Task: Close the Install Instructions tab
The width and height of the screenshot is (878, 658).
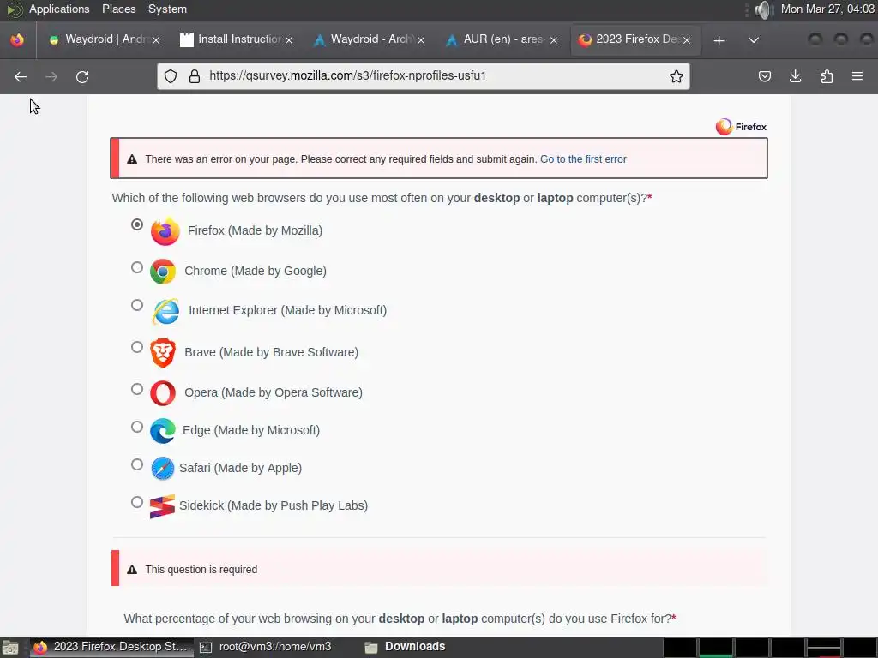Action: (289, 40)
